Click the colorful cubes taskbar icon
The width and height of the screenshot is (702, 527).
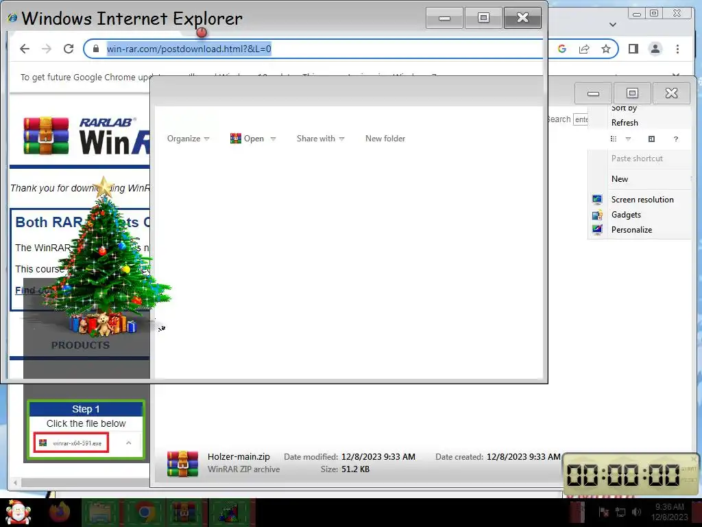coord(228,513)
